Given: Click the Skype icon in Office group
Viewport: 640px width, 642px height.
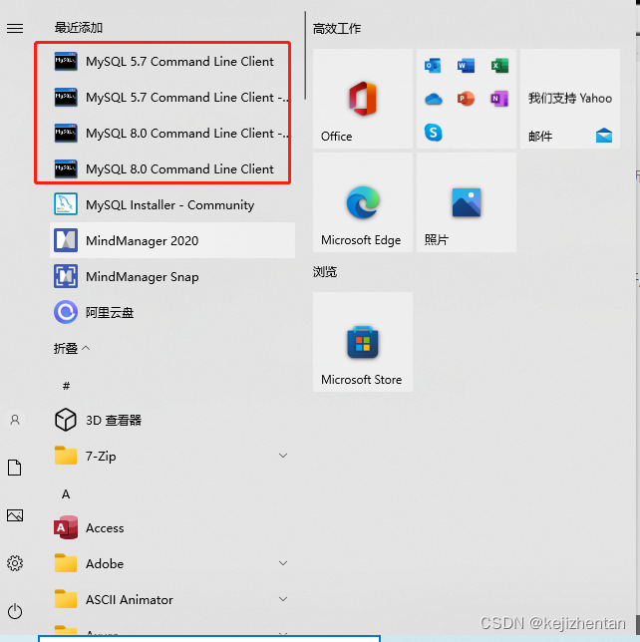Looking at the screenshot, I should 433,133.
